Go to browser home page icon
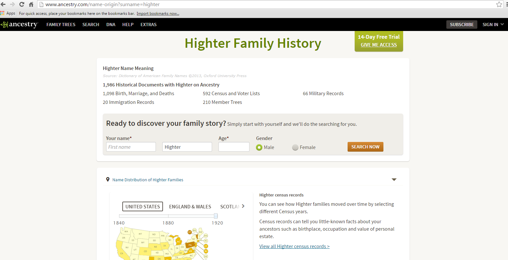The image size is (508, 260). pyautogui.click(x=31, y=5)
